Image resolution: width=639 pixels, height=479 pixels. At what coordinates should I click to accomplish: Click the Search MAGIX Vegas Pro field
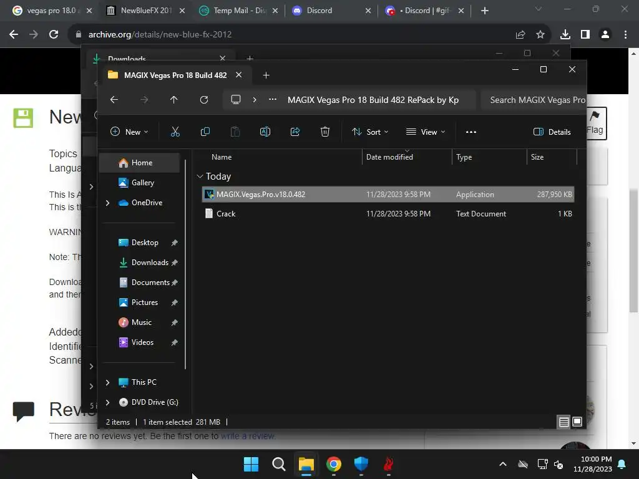pos(534,100)
